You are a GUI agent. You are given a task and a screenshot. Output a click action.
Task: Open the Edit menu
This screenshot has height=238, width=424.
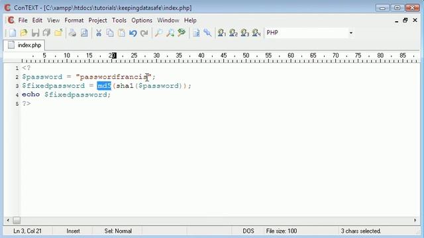[37, 20]
